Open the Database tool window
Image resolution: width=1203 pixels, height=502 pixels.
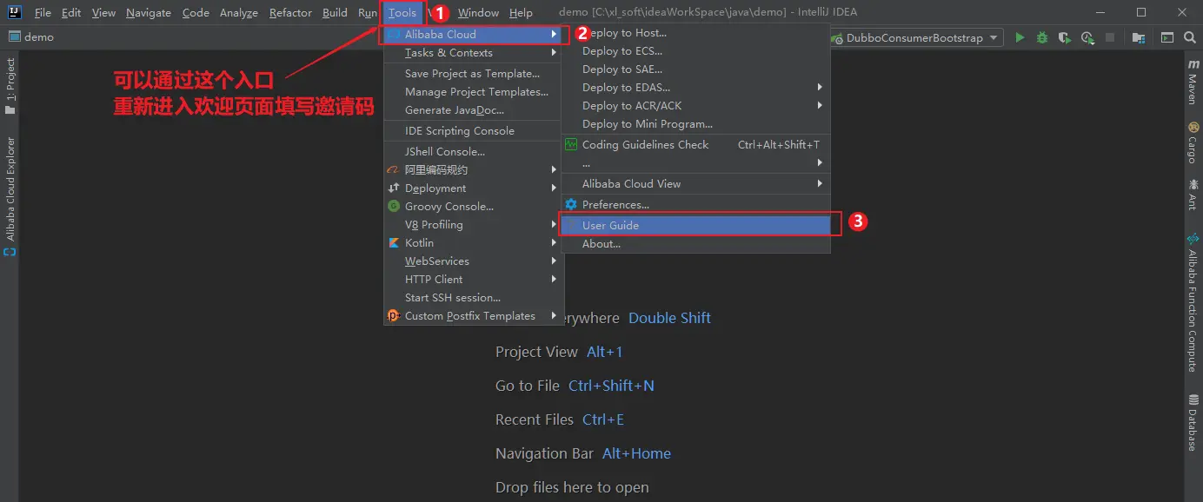(1193, 422)
